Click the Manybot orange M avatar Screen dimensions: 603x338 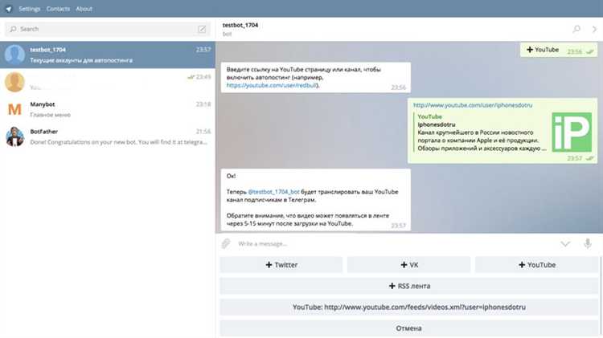point(15,109)
